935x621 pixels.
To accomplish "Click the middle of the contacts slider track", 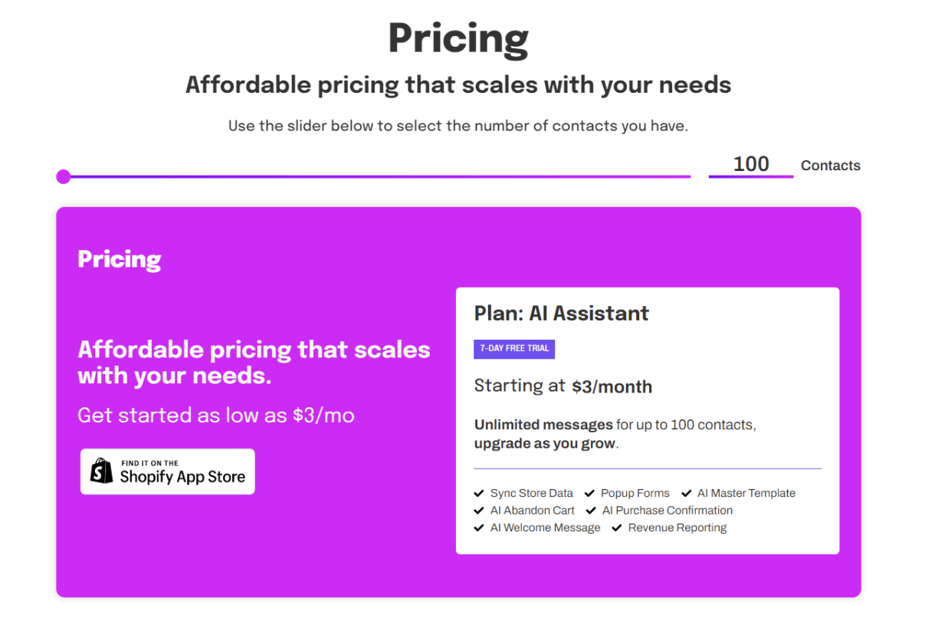I will (x=377, y=177).
